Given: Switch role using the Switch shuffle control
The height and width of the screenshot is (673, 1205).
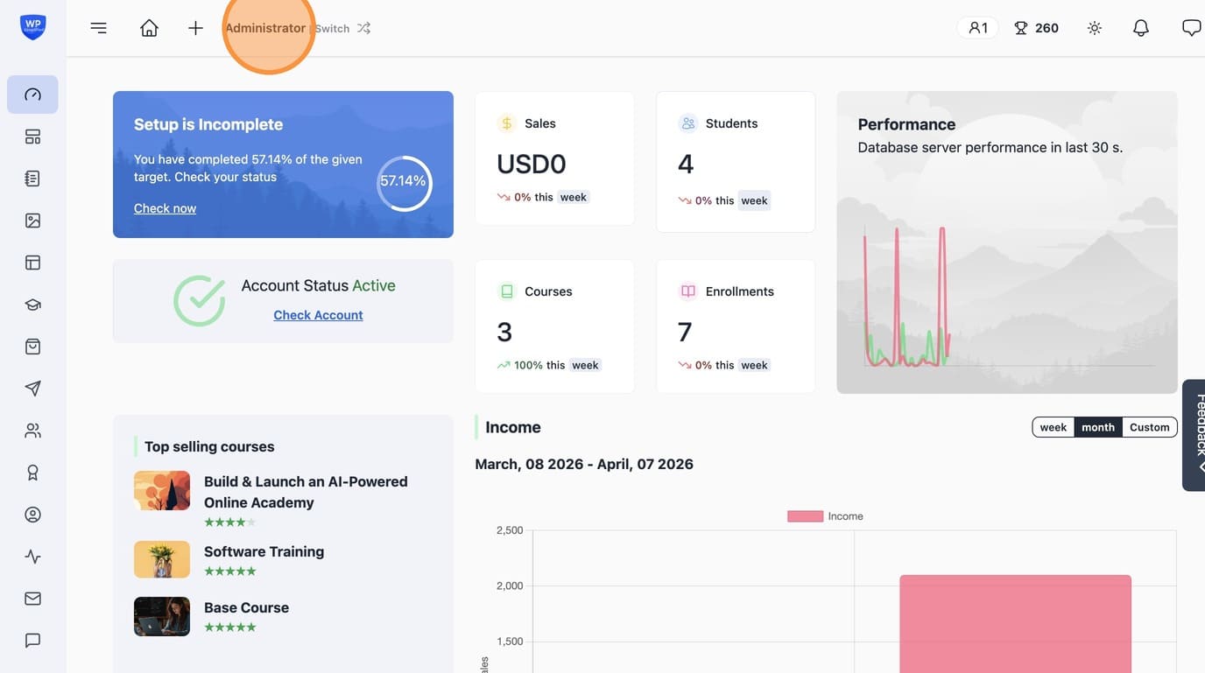Looking at the screenshot, I should [343, 28].
